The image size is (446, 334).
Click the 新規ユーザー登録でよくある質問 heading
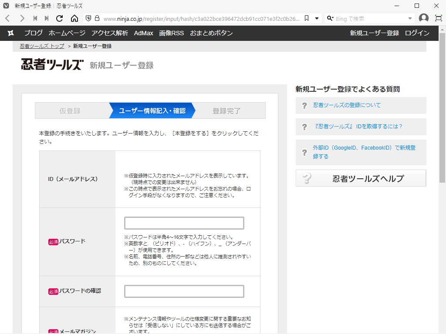(x=348, y=89)
